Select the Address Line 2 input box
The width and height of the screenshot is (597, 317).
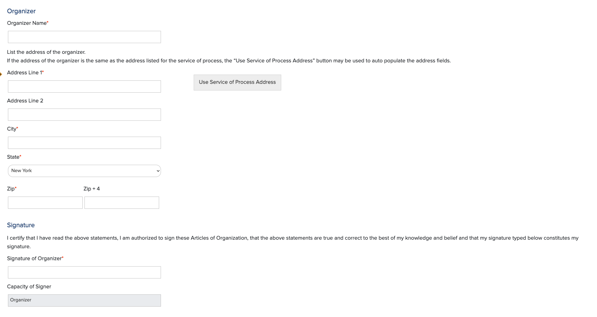pos(84,115)
